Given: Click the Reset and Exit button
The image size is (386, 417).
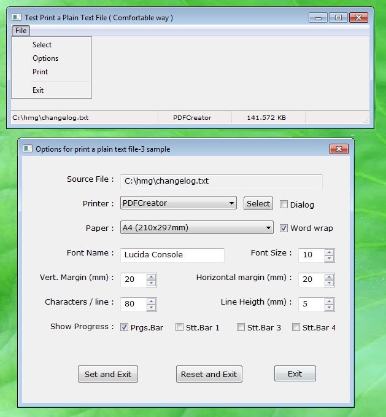Looking at the screenshot, I should 209,374.
